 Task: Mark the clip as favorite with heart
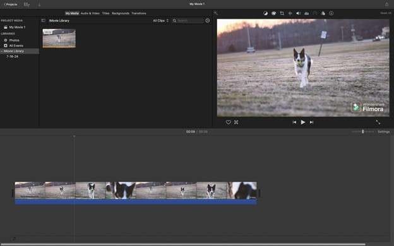[228, 122]
